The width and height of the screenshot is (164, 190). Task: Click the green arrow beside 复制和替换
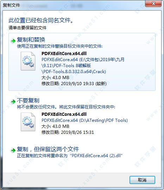(13, 41)
